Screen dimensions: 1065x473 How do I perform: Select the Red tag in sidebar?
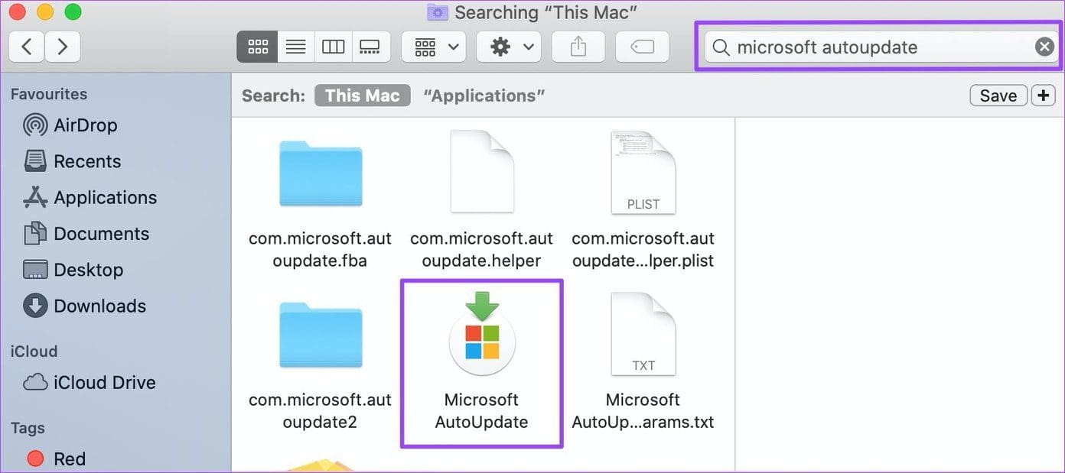[x=56, y=458]
